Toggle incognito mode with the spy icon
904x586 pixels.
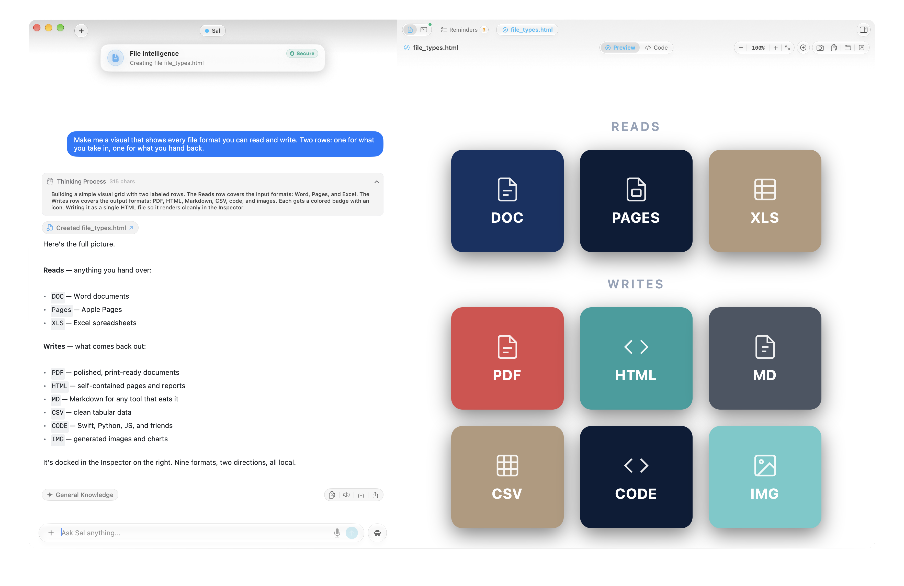377,533
